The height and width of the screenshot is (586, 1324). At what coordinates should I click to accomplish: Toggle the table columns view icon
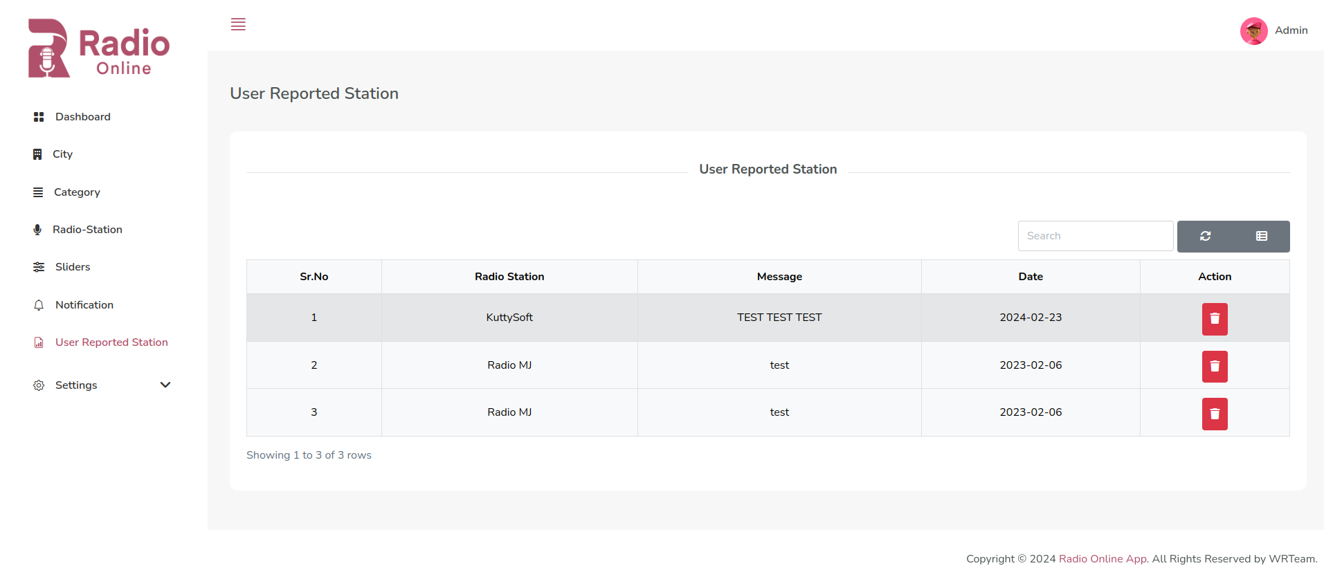[1262, 236]
